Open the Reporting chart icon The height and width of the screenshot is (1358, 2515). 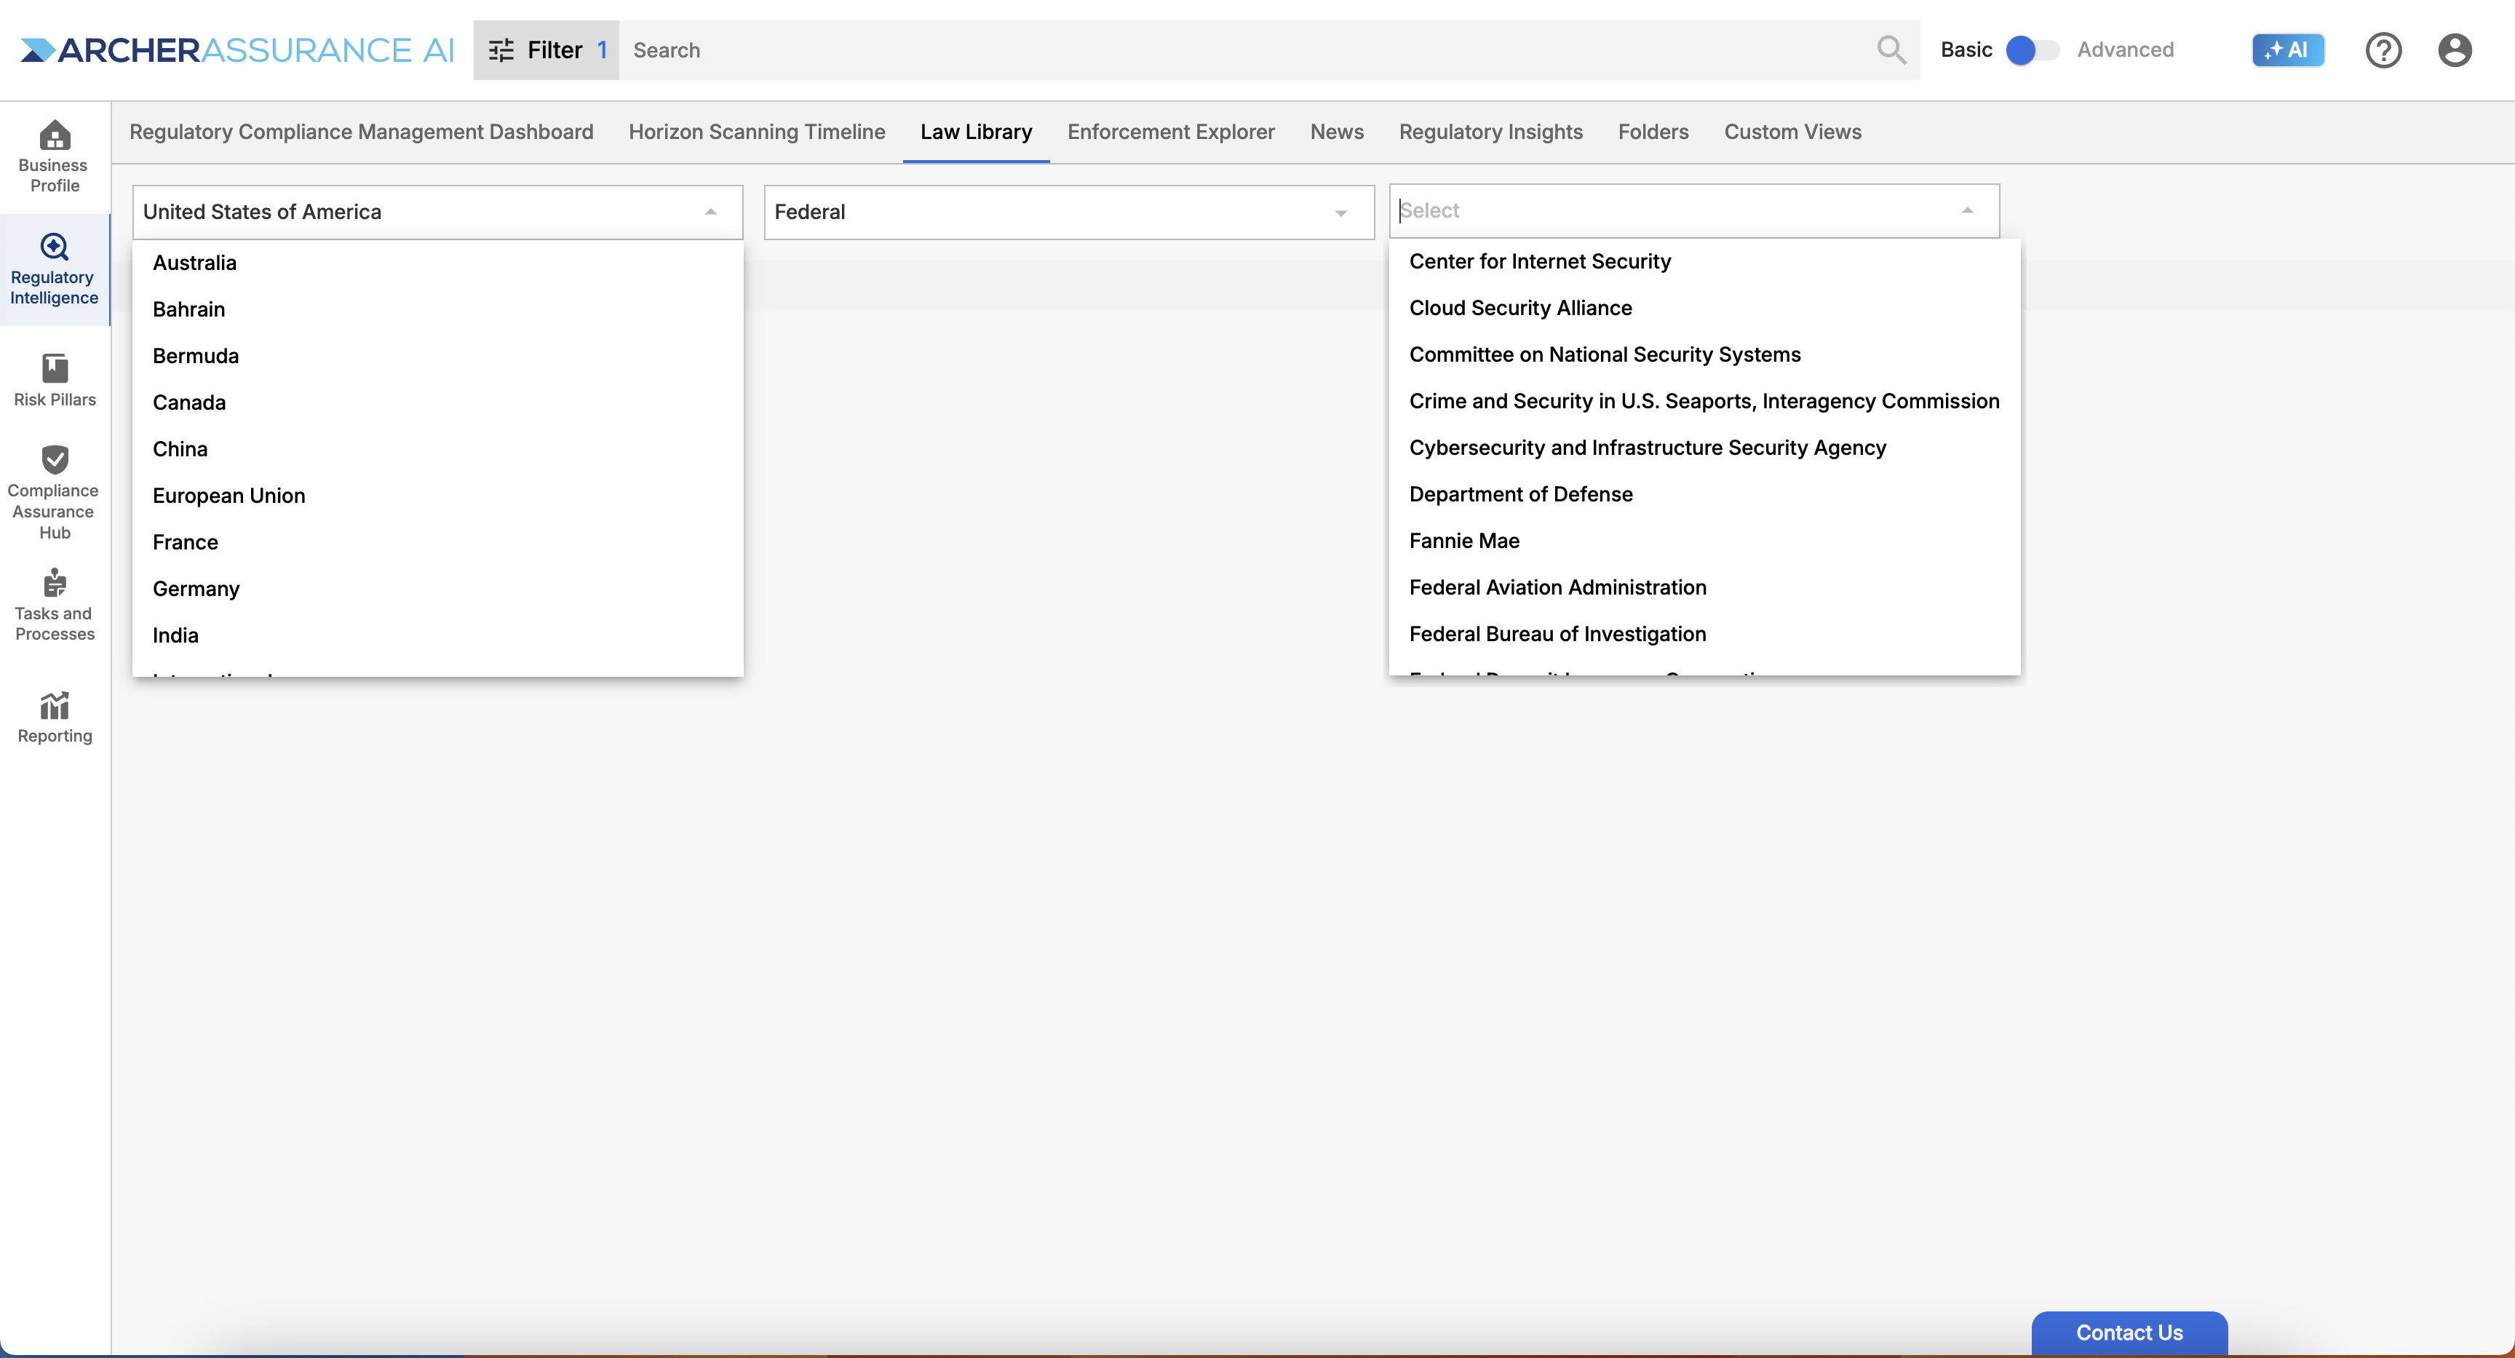click(x=55, y=705)
